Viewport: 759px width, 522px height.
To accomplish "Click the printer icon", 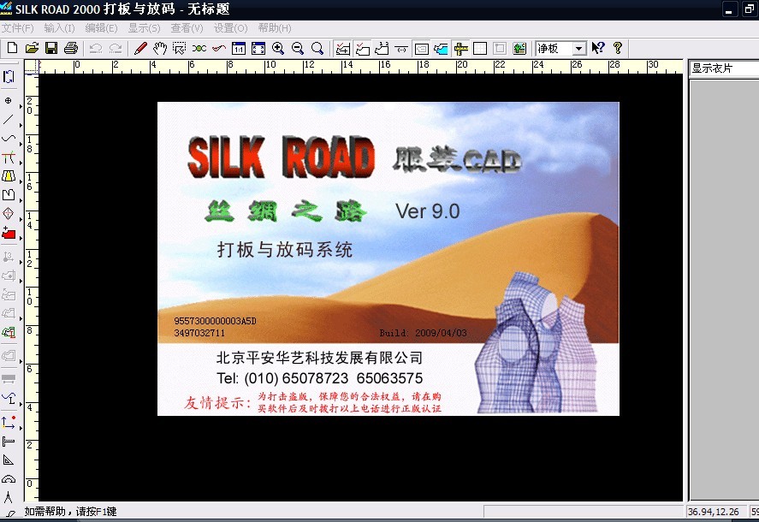I will (71, 49).
